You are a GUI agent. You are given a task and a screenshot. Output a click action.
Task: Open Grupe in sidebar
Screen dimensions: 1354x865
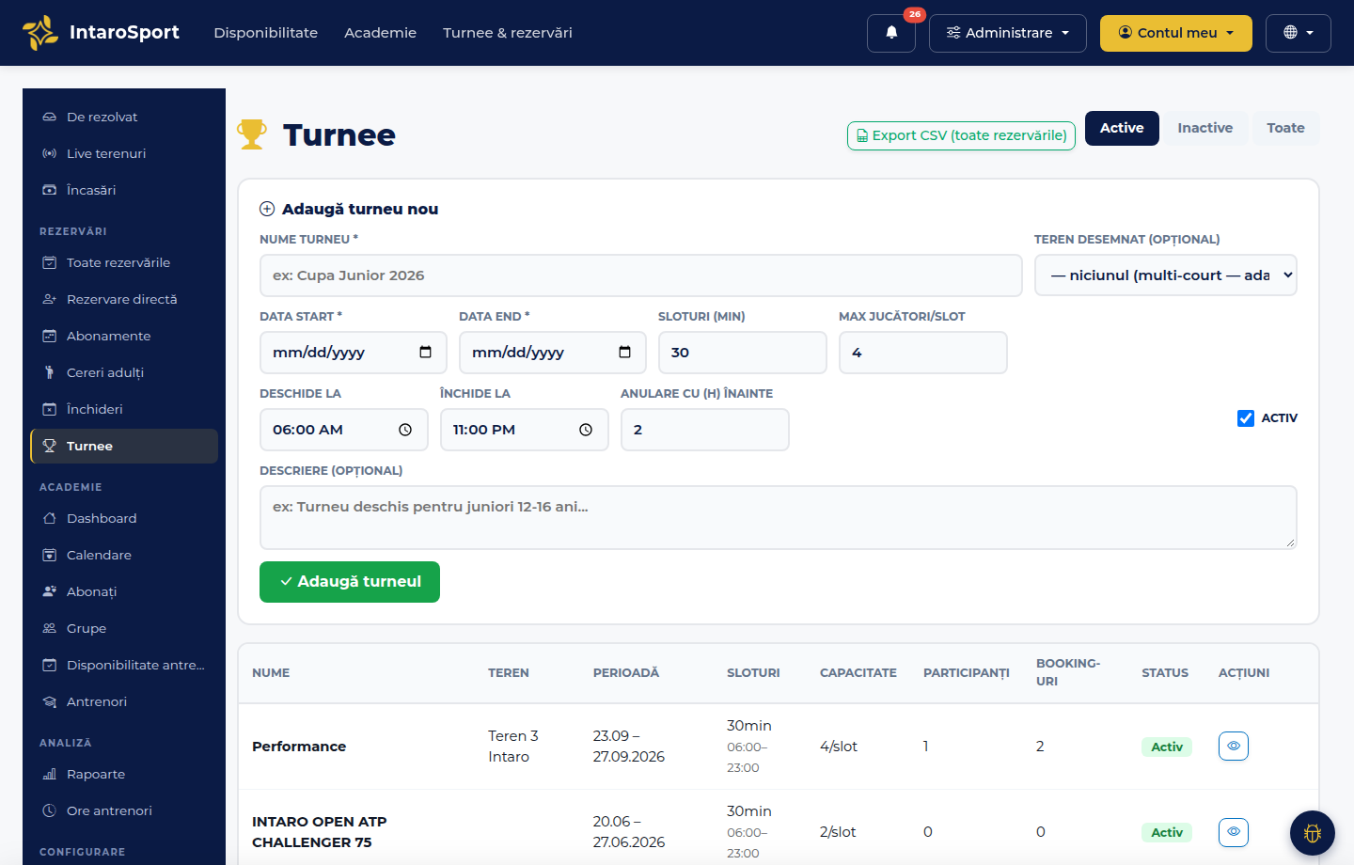124,628
